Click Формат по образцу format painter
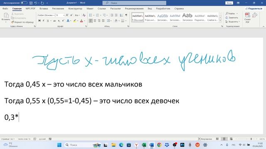Screen dimensions: 266x149 tap(22, 22)
